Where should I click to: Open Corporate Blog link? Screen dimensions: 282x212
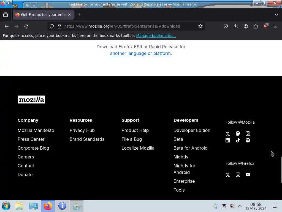tap(33, 148)
